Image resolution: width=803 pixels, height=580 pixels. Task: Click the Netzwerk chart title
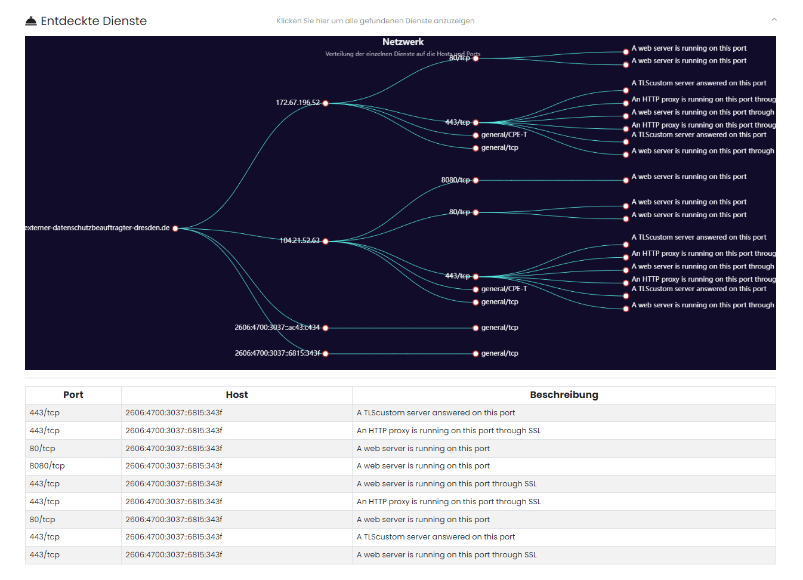click(x=403, y=42)
